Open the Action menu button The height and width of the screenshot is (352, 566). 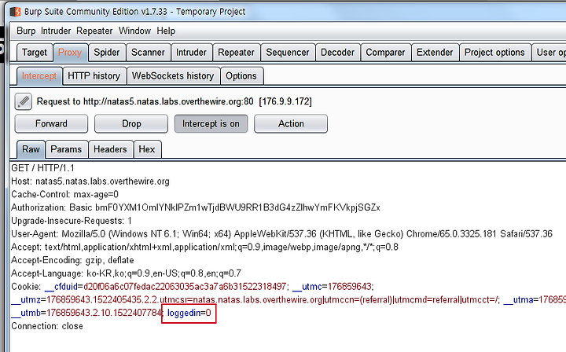[x=291, y=123]
